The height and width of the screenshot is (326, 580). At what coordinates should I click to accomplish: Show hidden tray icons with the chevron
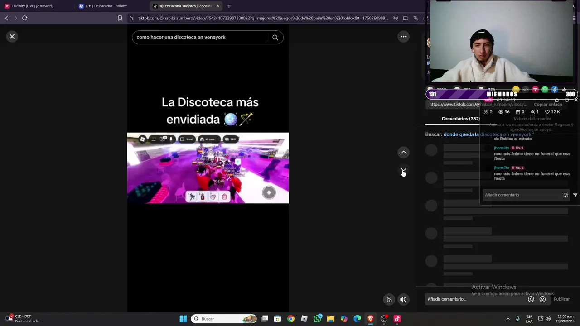click(508, 319)
